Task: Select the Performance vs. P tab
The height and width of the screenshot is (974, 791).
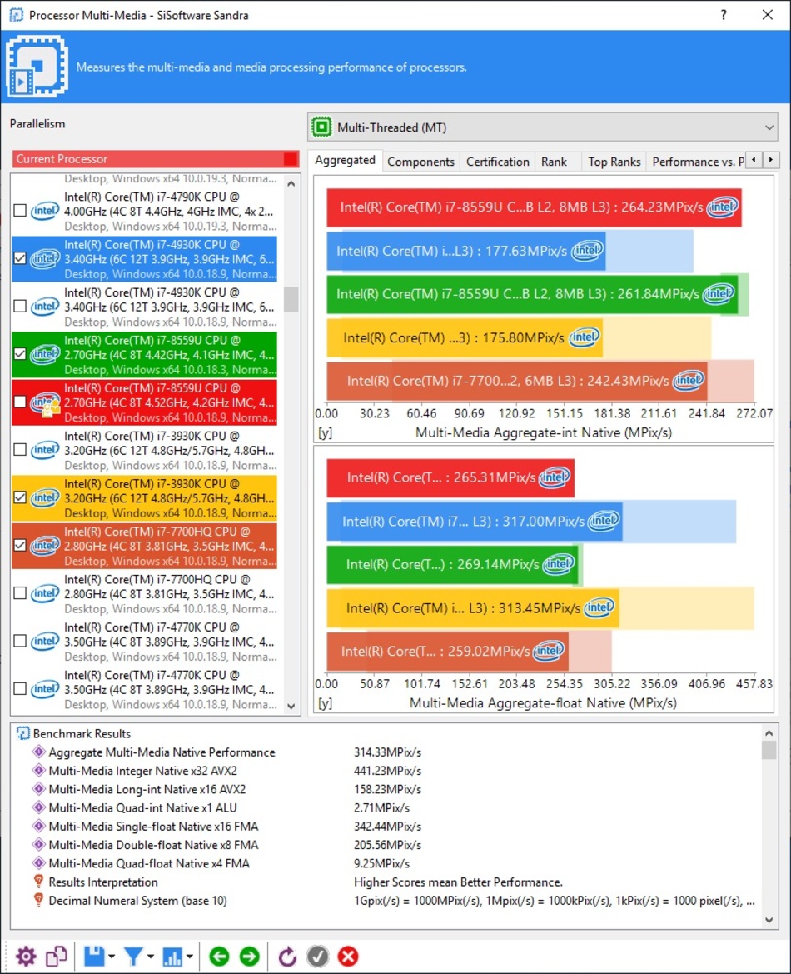Action: tap(697, 162)
